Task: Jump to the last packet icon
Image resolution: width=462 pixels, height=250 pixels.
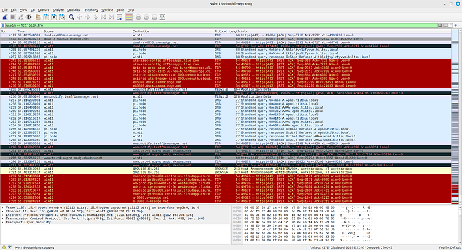Action: point(111,17)
